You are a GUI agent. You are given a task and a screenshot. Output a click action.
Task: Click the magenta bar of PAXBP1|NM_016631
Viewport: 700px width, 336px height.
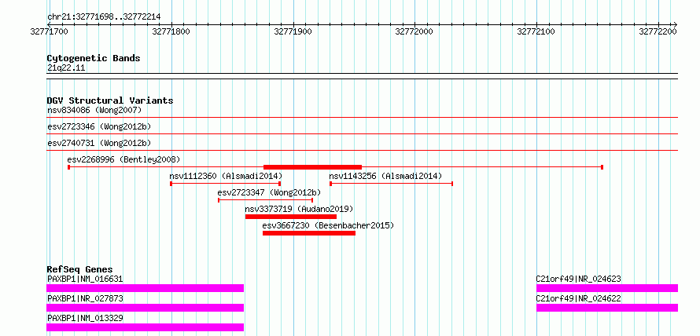click(145, 288)
